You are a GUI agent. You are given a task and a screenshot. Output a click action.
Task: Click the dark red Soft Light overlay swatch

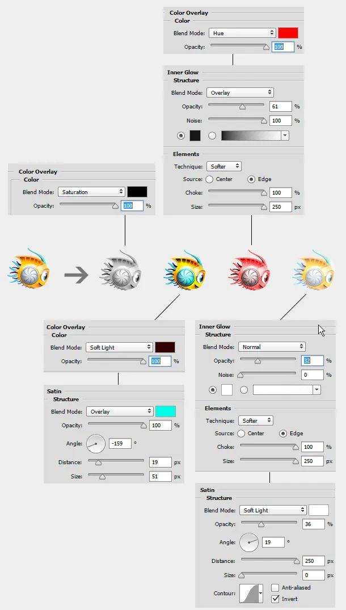click(165, 347)
